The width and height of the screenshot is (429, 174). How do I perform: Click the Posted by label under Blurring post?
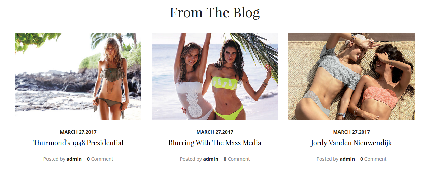click(x=191, y=159)
